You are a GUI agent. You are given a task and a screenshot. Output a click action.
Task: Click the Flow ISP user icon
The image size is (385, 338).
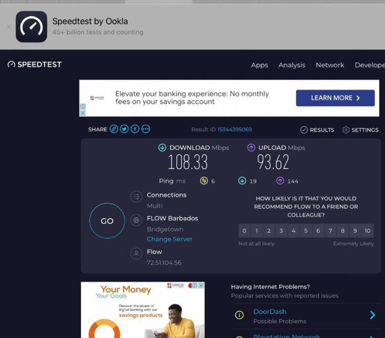136,253
